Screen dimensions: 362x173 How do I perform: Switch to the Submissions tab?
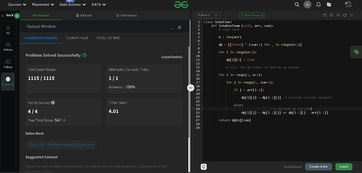pos(126,15)
